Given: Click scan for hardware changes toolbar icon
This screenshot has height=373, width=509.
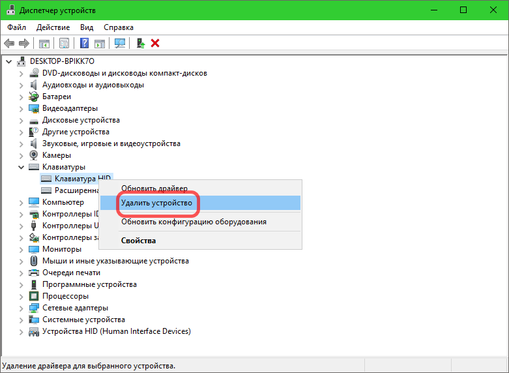Looking at the screenshot, I should click(x=120, y=43).
